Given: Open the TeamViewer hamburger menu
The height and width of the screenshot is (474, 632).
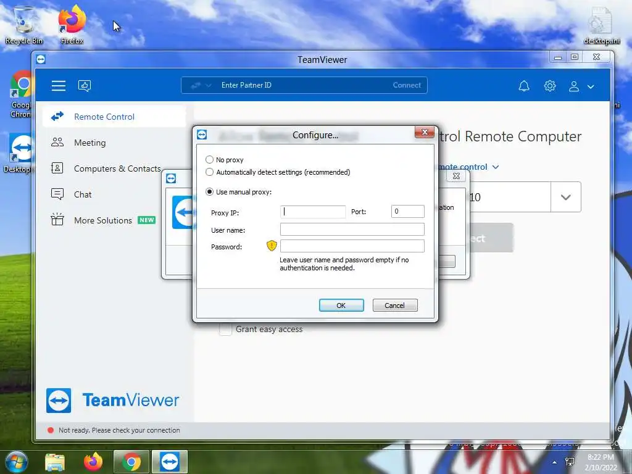Looking at the screenshot, I should coord(59,85).
